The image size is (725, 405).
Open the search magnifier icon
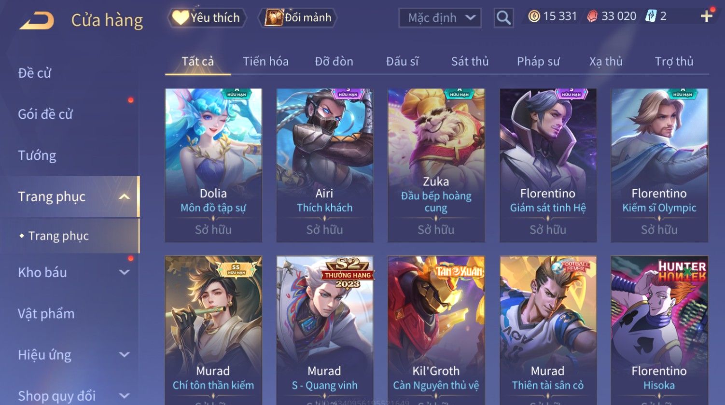click(x=503, y=18)
